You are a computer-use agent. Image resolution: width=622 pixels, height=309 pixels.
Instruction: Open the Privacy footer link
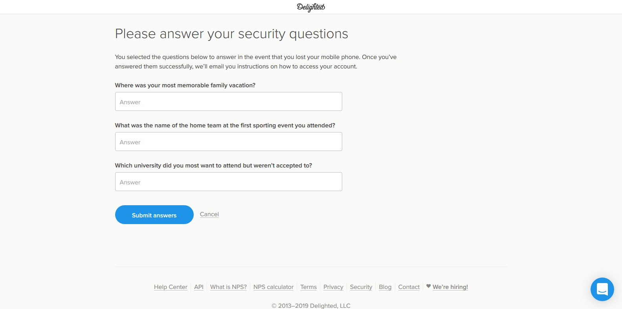333,287
